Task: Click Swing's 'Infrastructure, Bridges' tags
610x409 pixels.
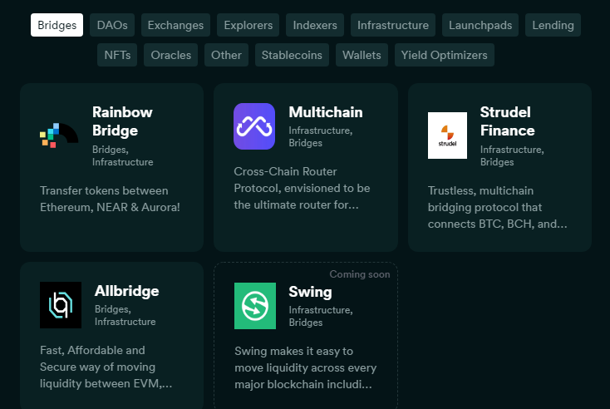Action: pyautogui.click(x=321, y=316)
